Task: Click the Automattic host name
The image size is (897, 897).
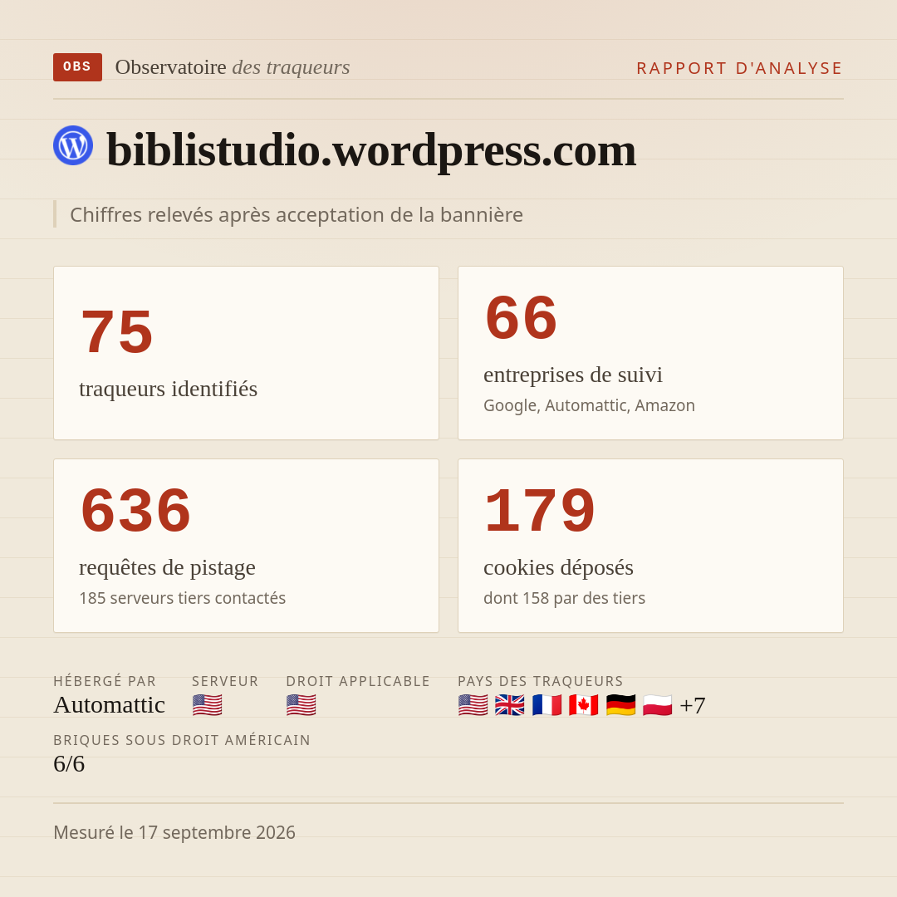Action: [x=110, y=705]
